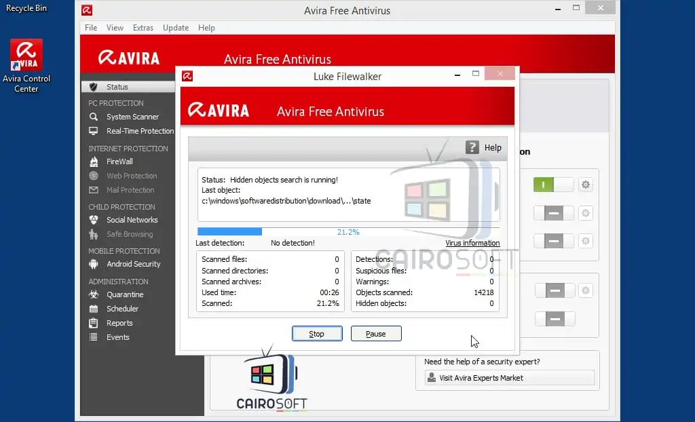Click the Quarantine biohazard icon
Image resolution: width=695 pixels, height=422 pixels.
[94, 294]
